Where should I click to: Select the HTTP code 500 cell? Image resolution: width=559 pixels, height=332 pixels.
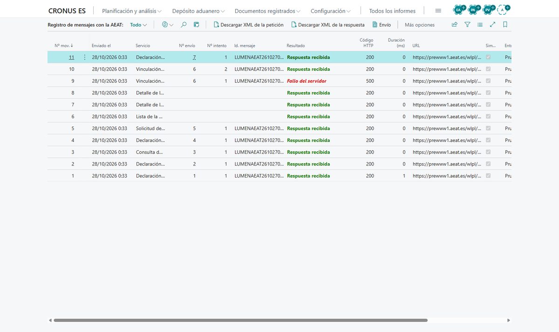(x=370, y=81)
